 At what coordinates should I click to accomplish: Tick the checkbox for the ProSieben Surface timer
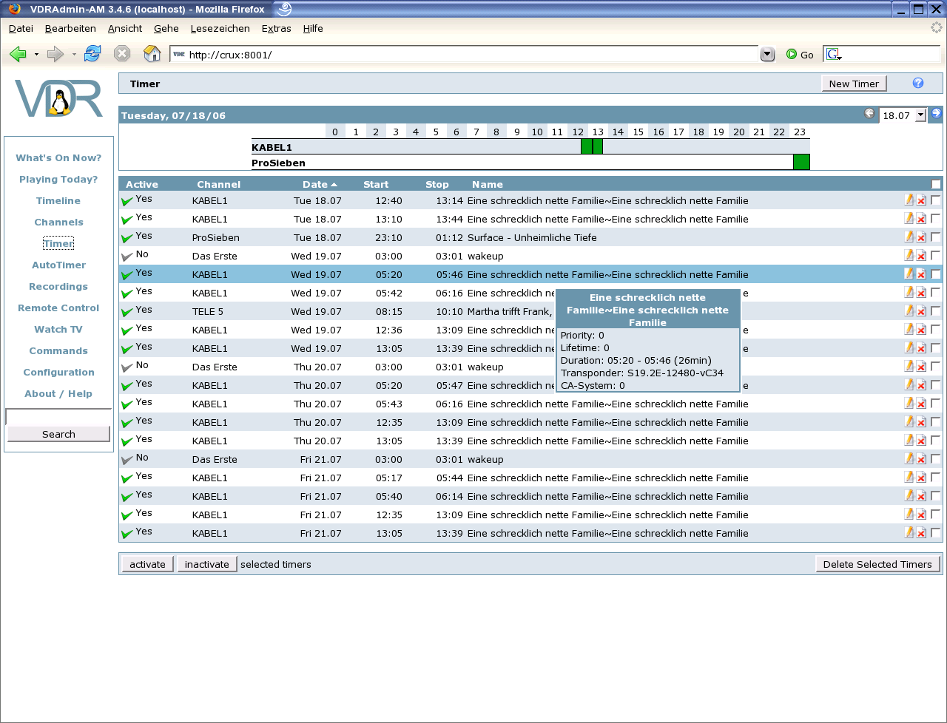coord(936,237)
